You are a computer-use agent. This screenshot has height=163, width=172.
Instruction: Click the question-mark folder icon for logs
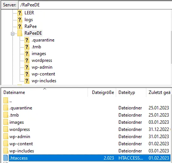(x=20, y=20)
